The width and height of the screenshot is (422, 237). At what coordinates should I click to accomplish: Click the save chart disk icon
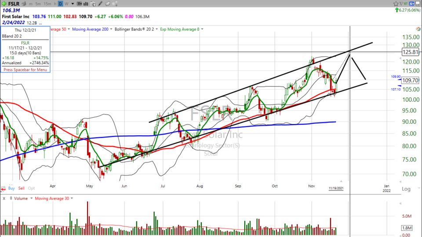point(418,4)
